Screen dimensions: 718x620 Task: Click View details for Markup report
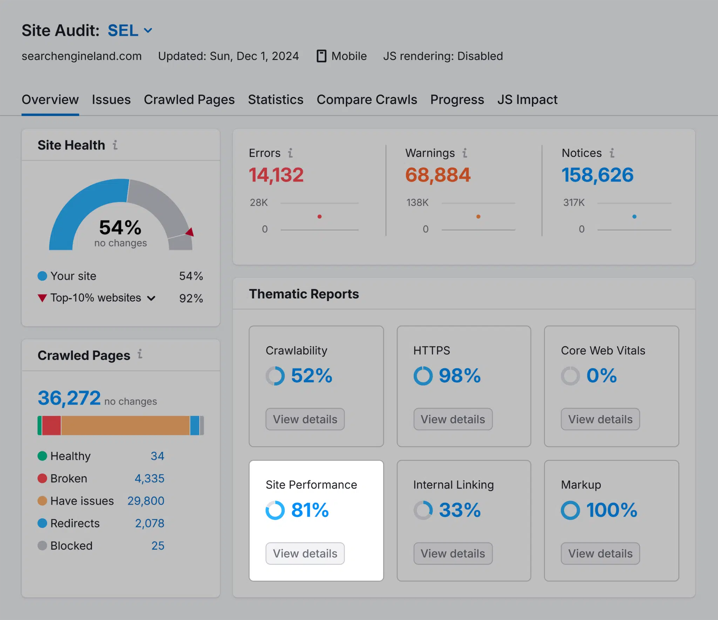click(600, 553)
